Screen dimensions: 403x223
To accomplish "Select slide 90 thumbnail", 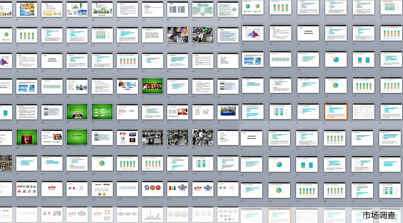I will (228, 138).
